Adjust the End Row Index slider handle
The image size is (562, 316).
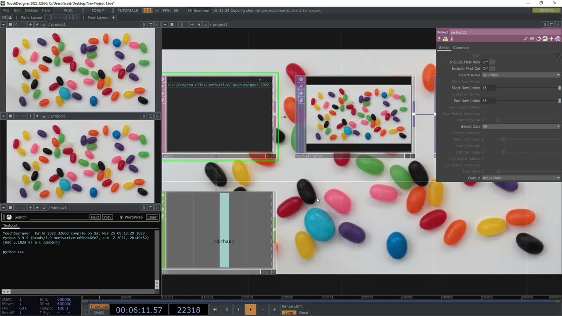point(559,101)
